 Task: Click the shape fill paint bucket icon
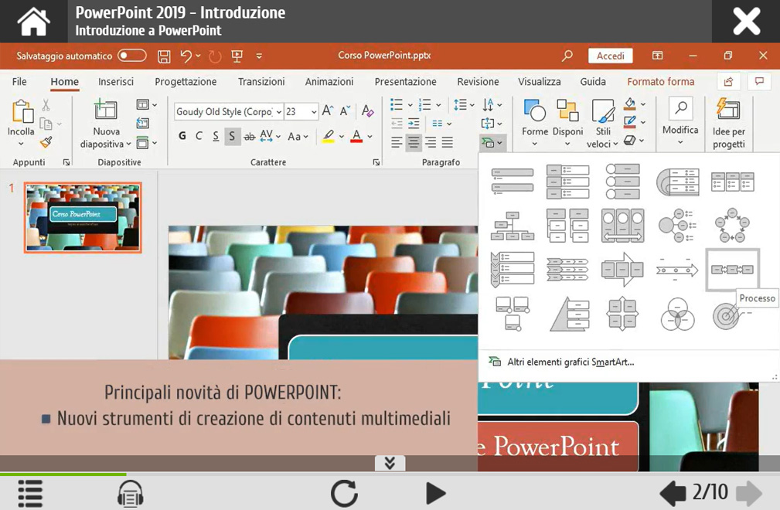630,104
